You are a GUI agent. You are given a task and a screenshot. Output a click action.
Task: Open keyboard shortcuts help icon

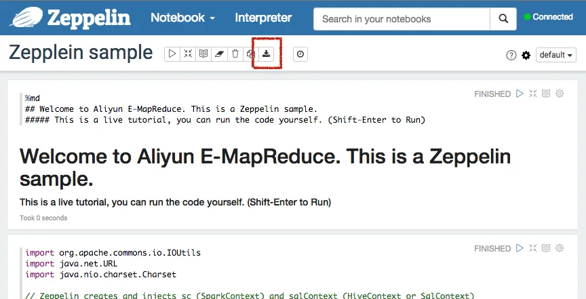(511, 56)
